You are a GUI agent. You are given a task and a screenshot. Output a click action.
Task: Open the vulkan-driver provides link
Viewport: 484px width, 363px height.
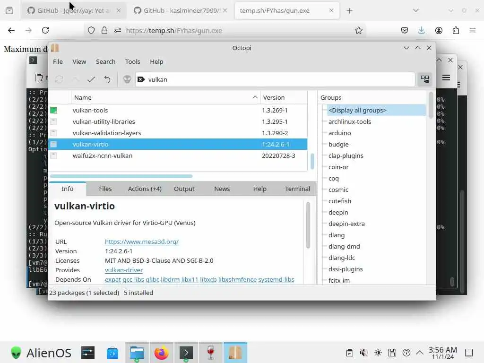pos(124,270)
